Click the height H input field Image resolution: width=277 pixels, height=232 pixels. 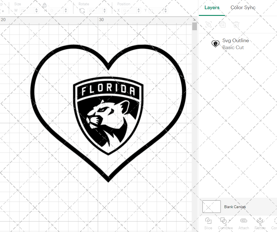point(56,11)
